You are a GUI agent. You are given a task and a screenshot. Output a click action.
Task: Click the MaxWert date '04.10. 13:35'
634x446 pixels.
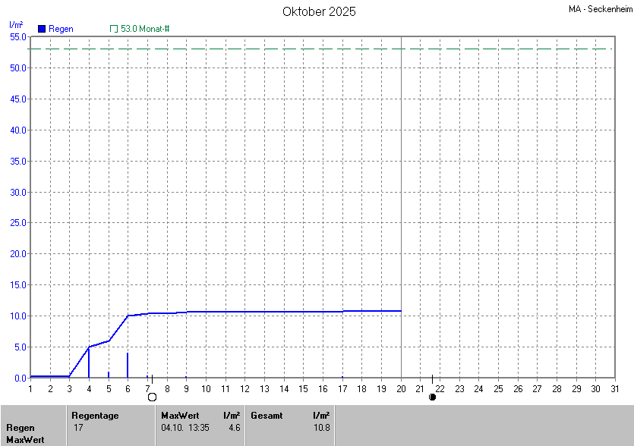pos(185,428)
